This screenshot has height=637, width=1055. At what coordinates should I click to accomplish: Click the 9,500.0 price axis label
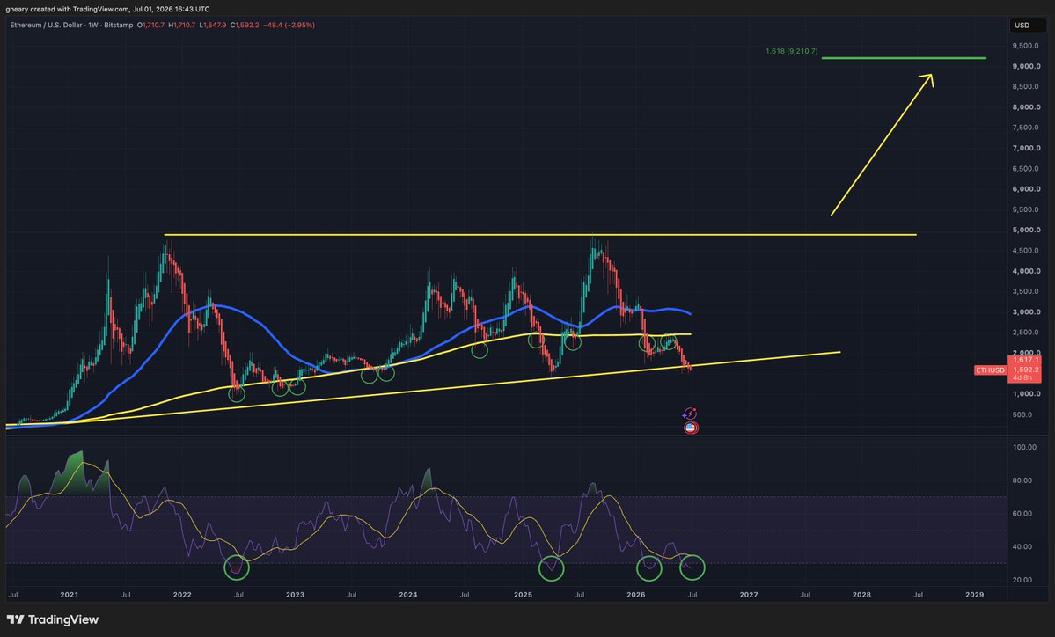1026,46
